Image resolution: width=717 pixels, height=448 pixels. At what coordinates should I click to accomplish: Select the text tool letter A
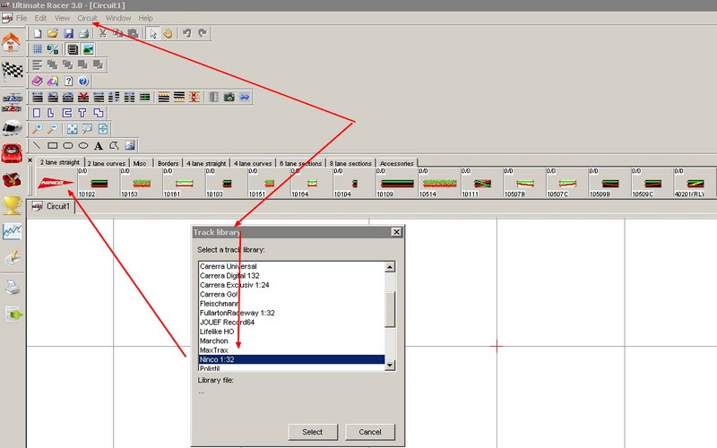(x=98, y=145)
